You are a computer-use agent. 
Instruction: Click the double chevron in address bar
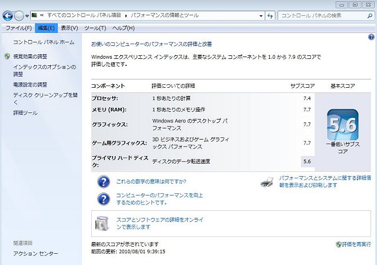click(x=42, y=15)
